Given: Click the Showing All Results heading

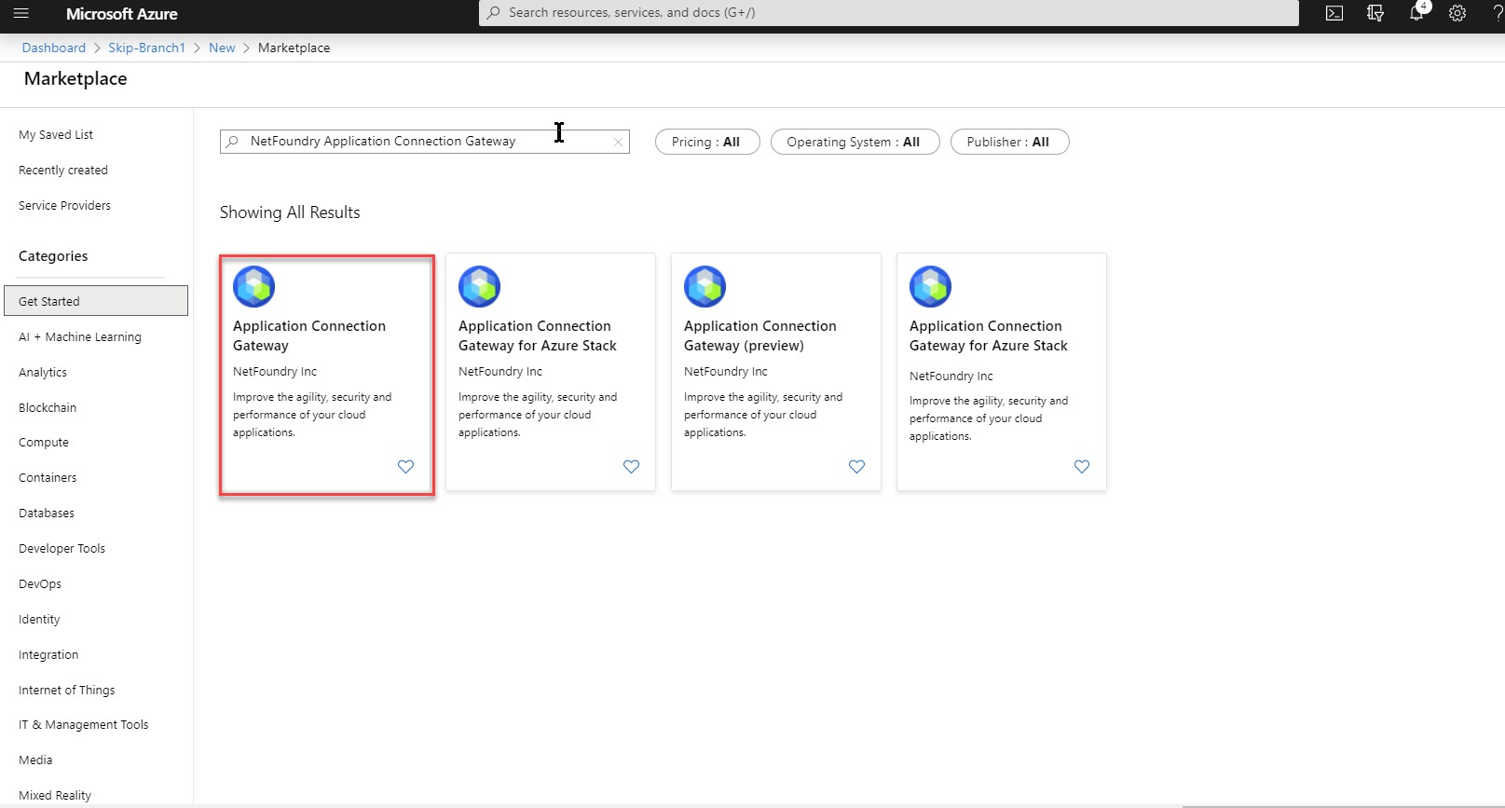Looking at the screenshot, I should [x=290, y=212].
